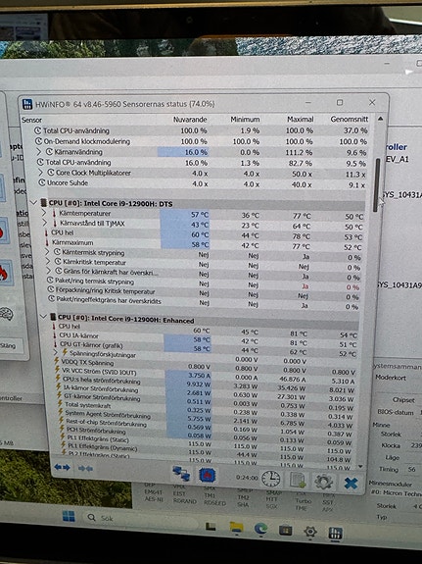422x564 pixels.
Task: Open the sensor settings gear icon
Action: coord(323,482)
